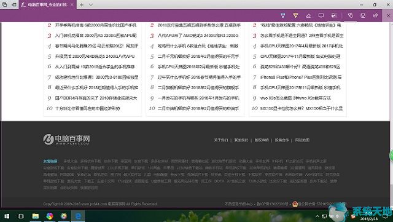Open the 2000元R3 2200G article, item 3
The width and height of the screenshot is (393, 222).
click(96, 36)
